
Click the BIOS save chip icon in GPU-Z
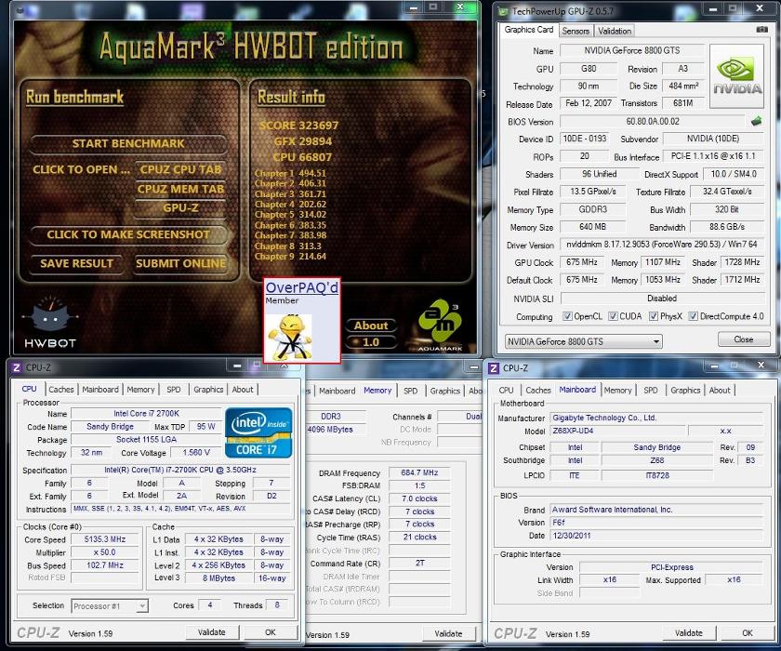click(x=757, y=121)
